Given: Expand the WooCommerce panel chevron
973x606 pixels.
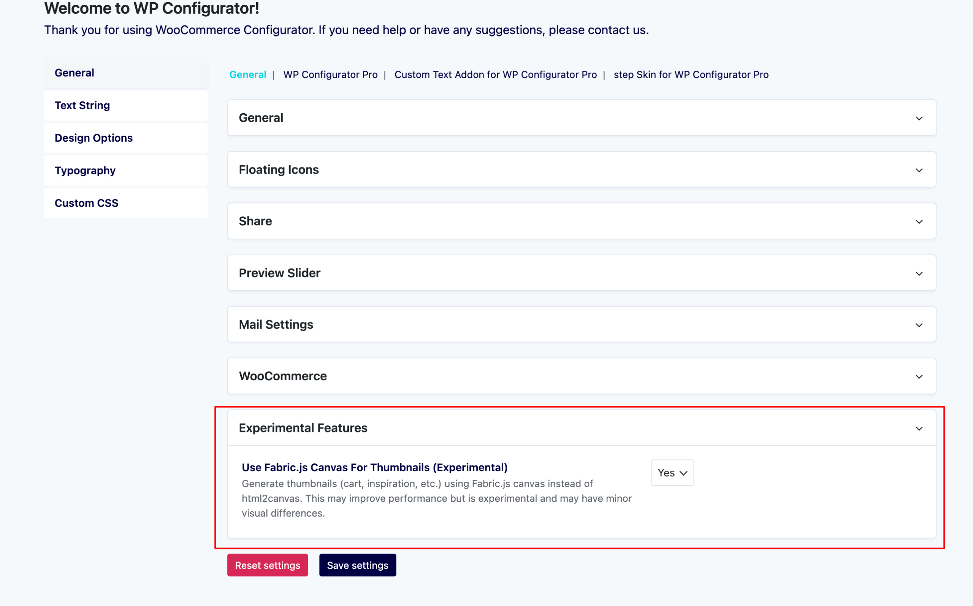Looking at the screenshot, I should 919,377.
